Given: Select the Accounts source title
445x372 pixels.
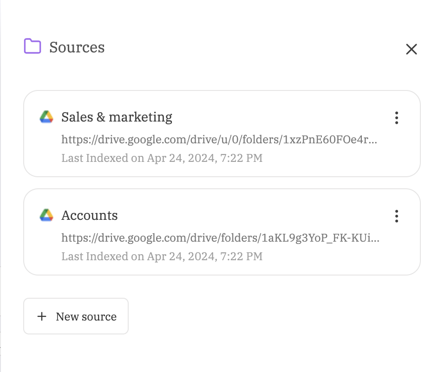Looking at the screenshot, I should (89, 215).
